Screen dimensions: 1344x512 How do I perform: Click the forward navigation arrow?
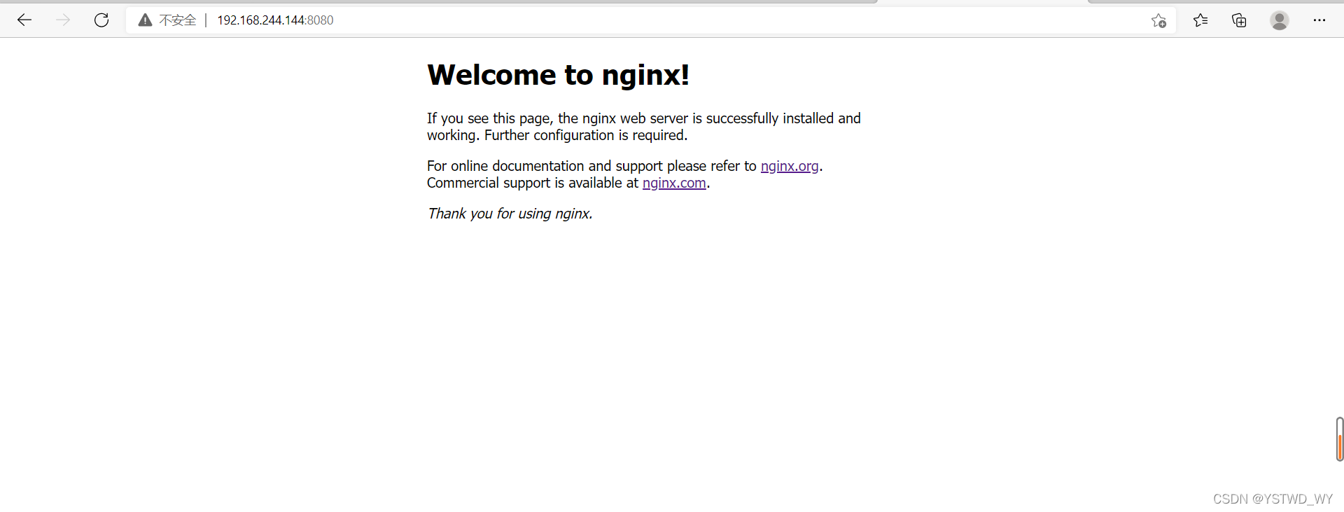pyautogui.click(x=63, y=20)
